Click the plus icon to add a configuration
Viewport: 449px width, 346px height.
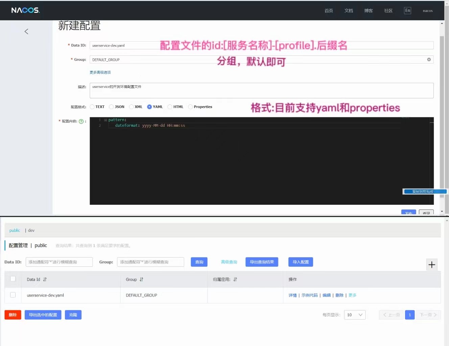click(432, 265)
